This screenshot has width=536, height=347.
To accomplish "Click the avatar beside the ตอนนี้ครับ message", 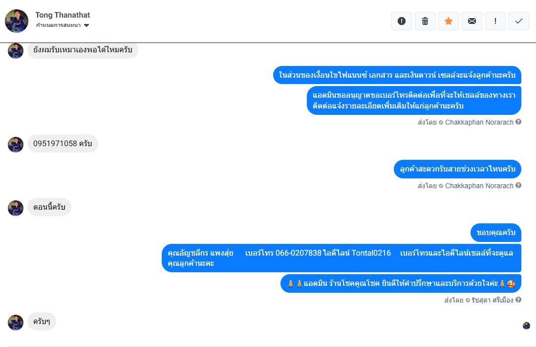I will [x=16, y=208].
